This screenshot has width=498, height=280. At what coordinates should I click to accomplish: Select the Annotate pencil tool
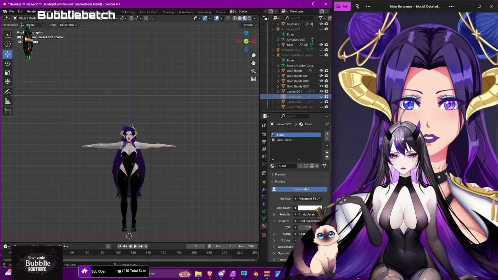click(7, 92)
